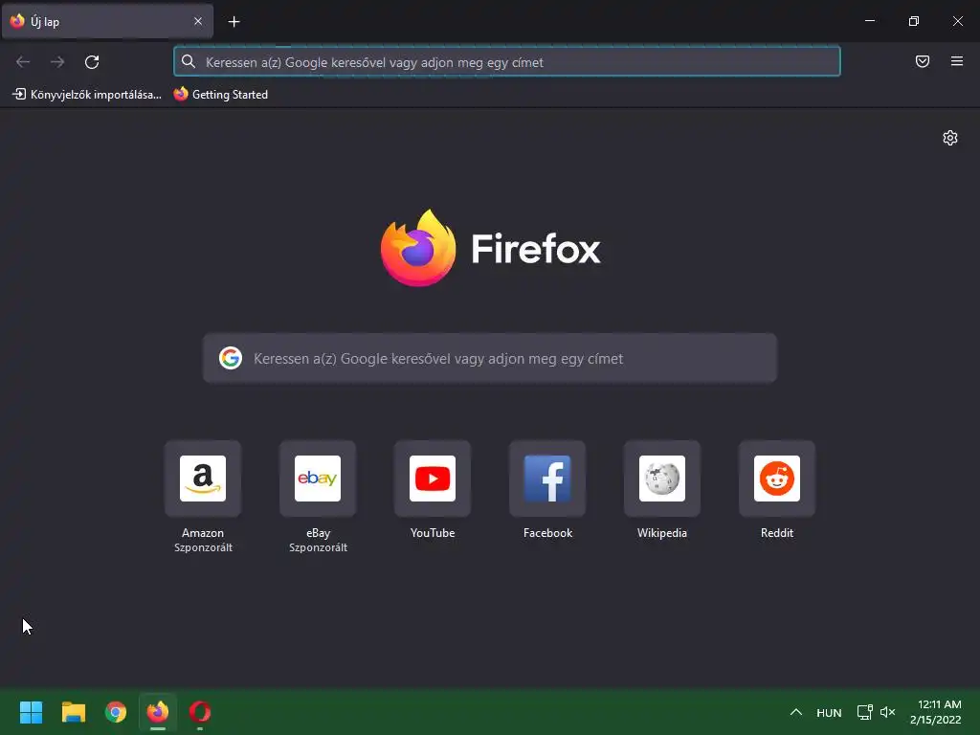Open the Firefox hamburger application menu
The image size is (980, 735).
point(956,61)
